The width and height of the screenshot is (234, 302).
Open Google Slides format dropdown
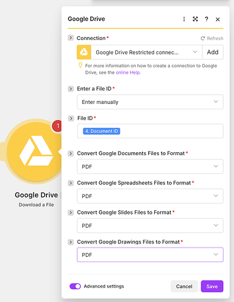tap(150, 225)
